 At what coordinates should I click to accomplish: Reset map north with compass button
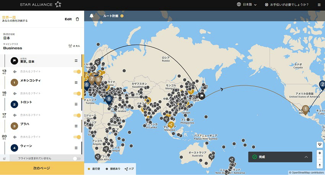pos(320,165)
